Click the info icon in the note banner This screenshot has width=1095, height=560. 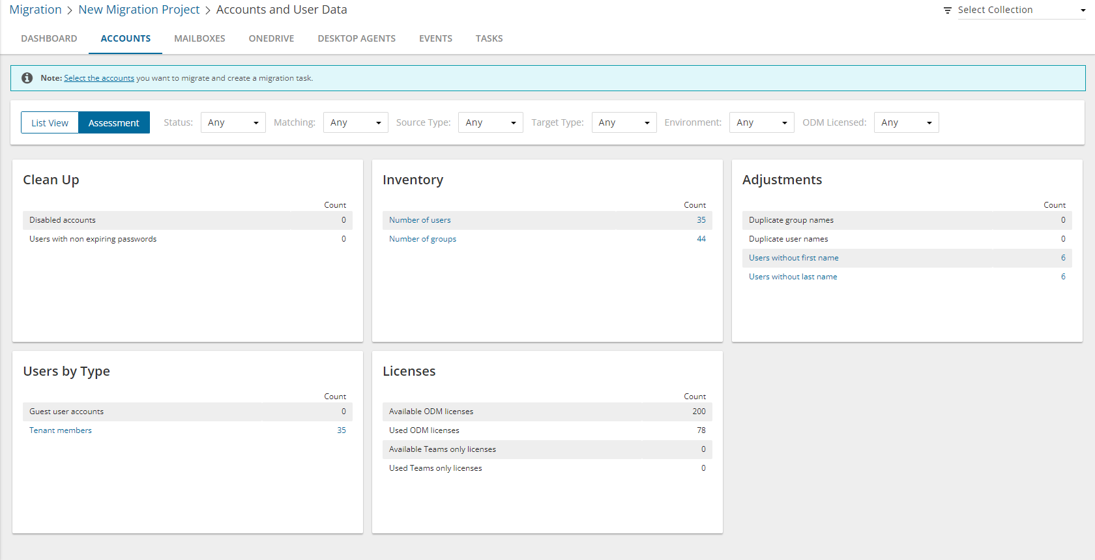pos(27,78)
